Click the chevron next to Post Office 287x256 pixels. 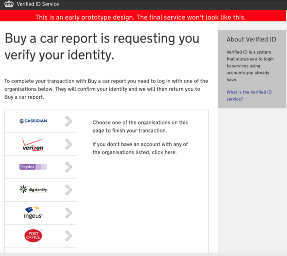(x=69, y=236)
